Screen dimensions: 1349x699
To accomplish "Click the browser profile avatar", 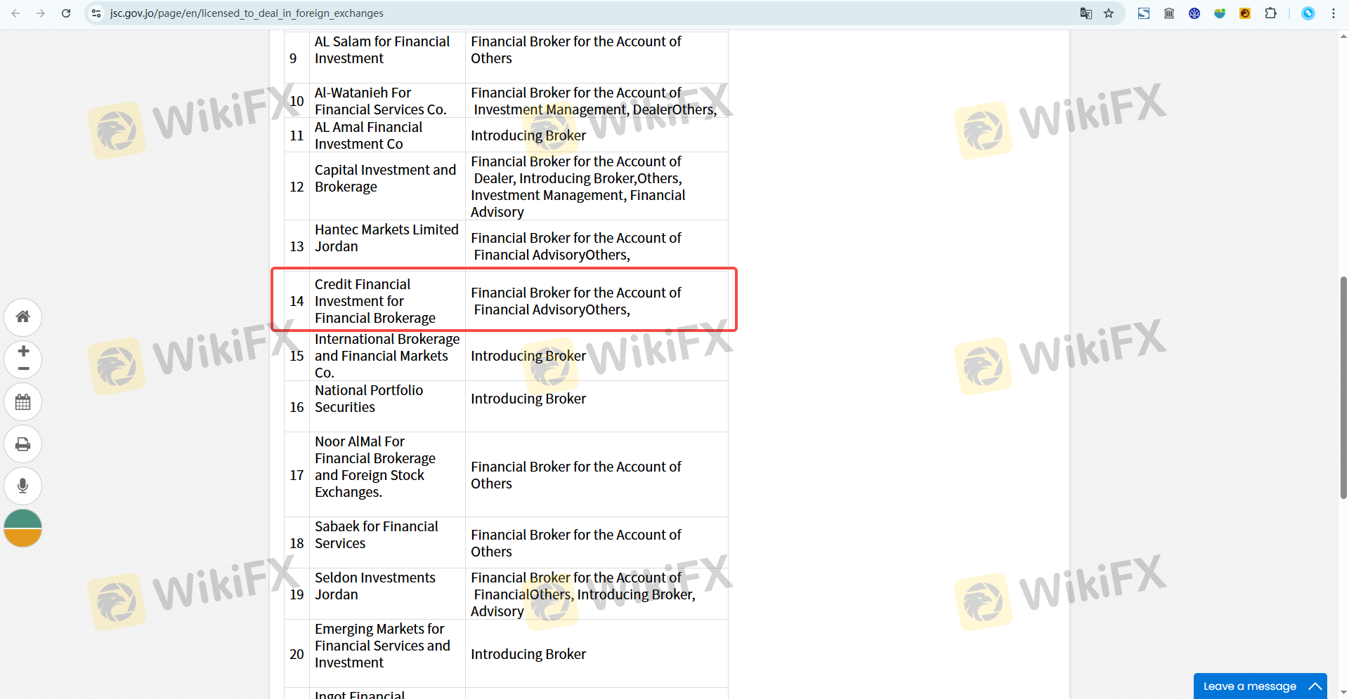I will click(x=1308, y=13).
